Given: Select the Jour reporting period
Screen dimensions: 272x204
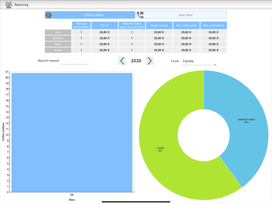Looking at the screenshot, I should (x=58, y=32).
